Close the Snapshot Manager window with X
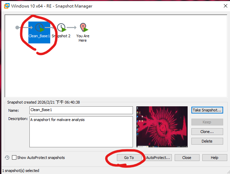Viewport: 230px width, 174px height. pos(225,6)
